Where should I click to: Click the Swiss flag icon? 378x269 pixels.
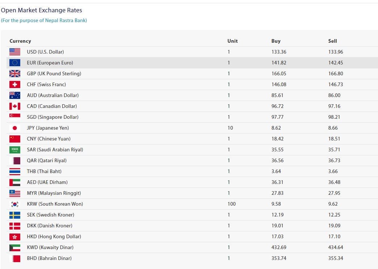point(15,84)
